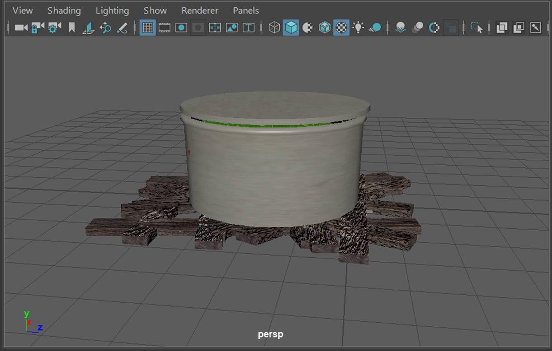
Task: Enable Wireframe on Shaded icon
Action: [325, 28]
